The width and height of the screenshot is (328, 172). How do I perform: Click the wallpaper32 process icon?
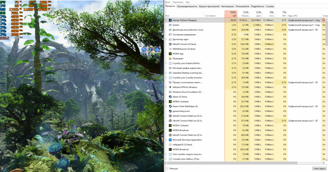(170, 145)
